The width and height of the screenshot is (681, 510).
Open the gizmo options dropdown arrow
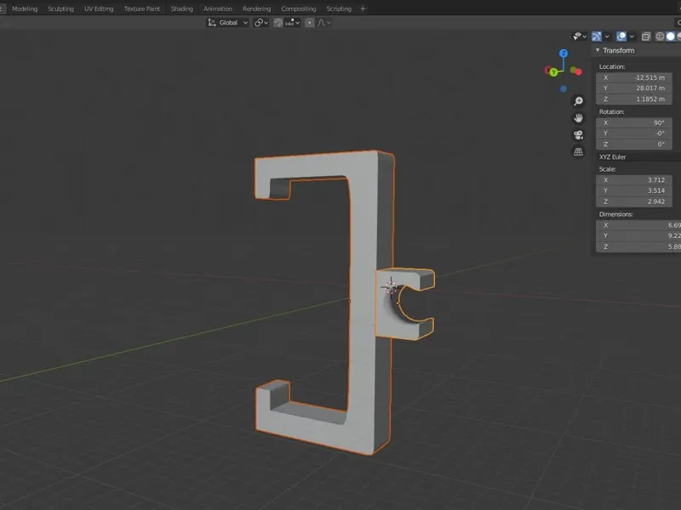coord(607,37)
